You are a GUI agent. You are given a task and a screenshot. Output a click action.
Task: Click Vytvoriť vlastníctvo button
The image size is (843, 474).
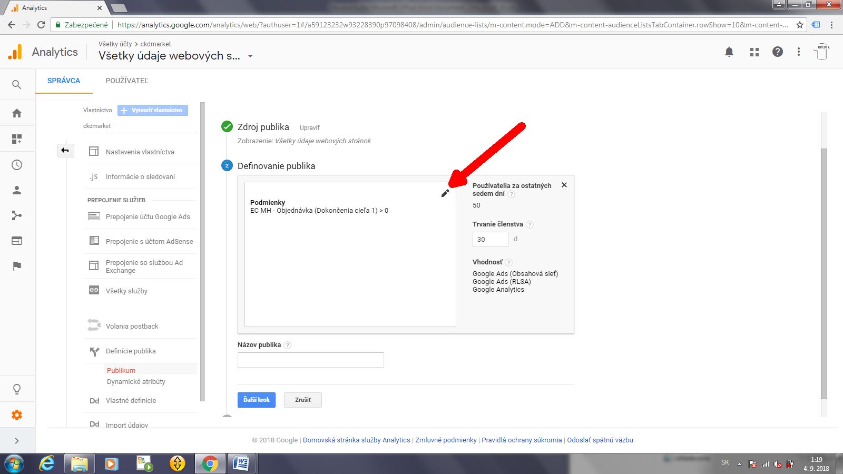coord(153,110)
